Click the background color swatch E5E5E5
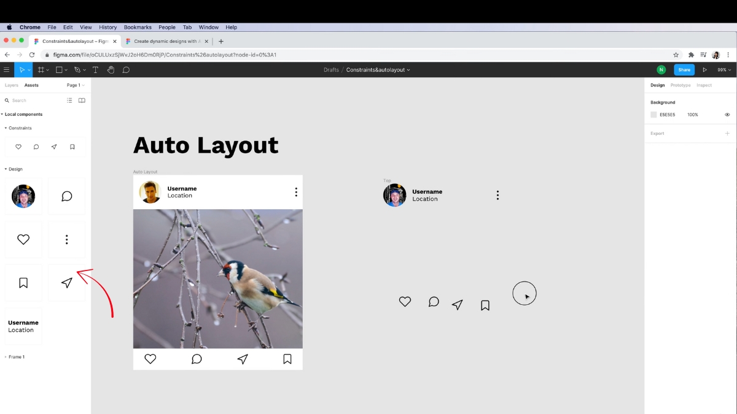Viewport: 737px width, 414px height. (x=654, y=115)
